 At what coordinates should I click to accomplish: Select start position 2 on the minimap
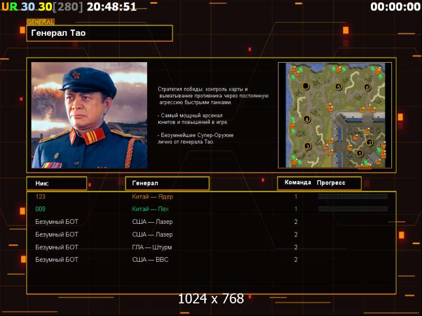pos(370,143)
